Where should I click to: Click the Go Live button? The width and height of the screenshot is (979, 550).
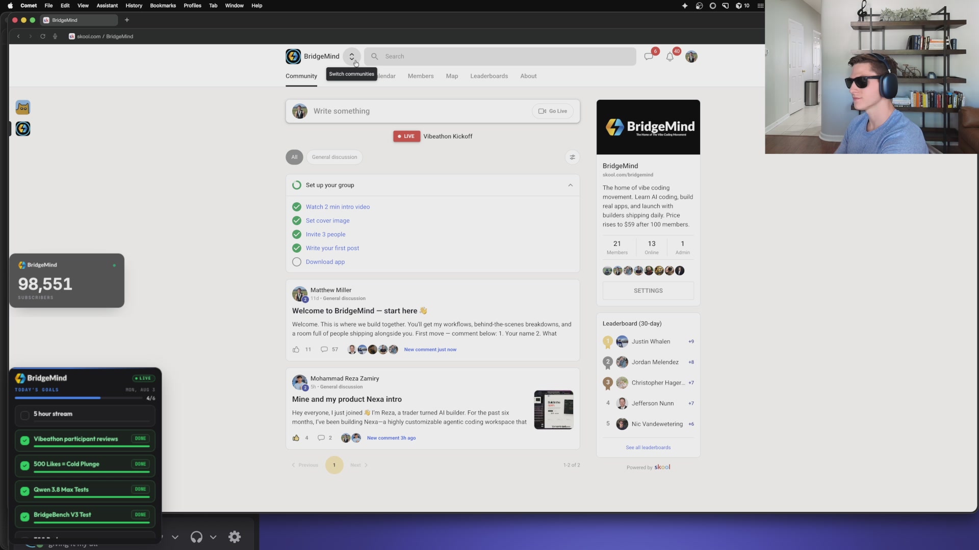(x=553, y=111)
